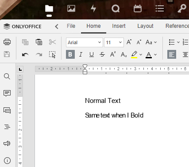Toggle Align center paragraph alignment
Viewport: 189px width, 167px height.
click(x=185, y=54)
